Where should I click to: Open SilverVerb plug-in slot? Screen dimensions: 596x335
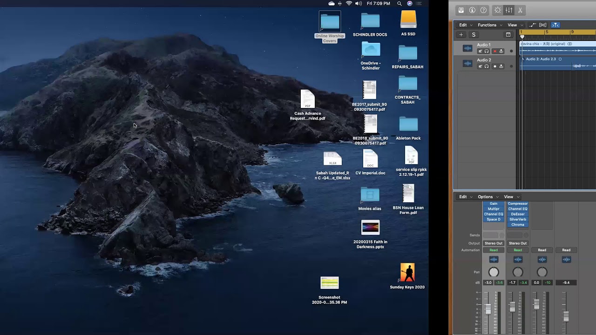[518, 220]
